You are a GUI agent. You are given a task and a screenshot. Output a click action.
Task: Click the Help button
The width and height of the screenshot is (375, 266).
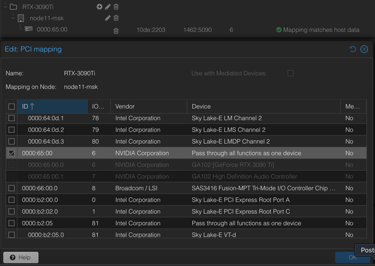[x=21, y=258]
